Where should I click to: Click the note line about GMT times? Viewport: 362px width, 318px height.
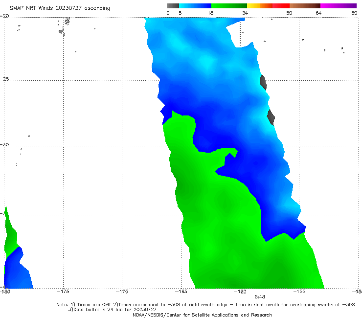(x=205, y=305)
